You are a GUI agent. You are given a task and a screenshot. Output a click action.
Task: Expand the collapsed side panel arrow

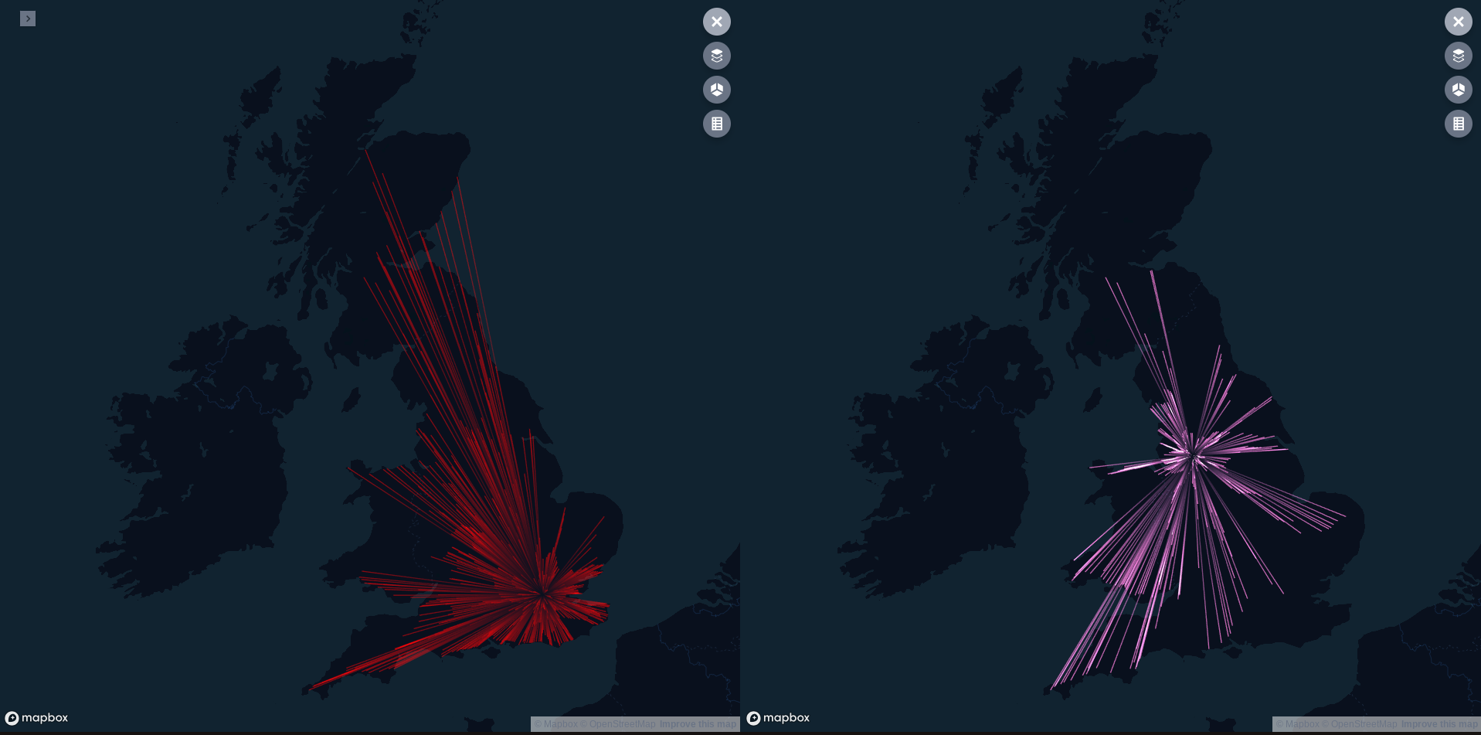[x=28, y=19]
